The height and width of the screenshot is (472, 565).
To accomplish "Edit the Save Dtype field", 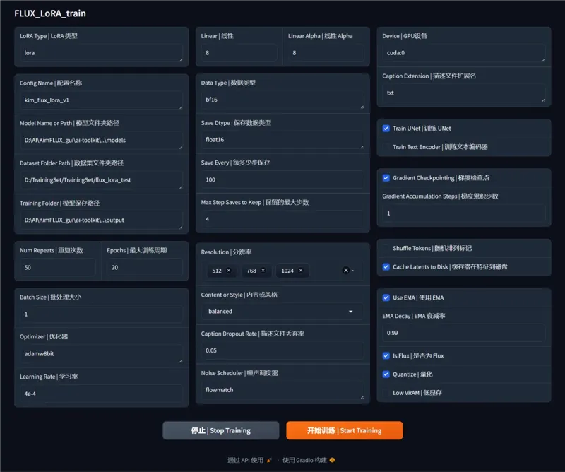I will (x=282, y=139).
